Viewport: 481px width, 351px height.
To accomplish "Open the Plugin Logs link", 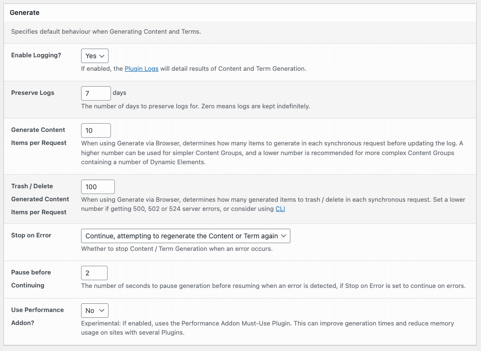I will (x=141, y=69).
